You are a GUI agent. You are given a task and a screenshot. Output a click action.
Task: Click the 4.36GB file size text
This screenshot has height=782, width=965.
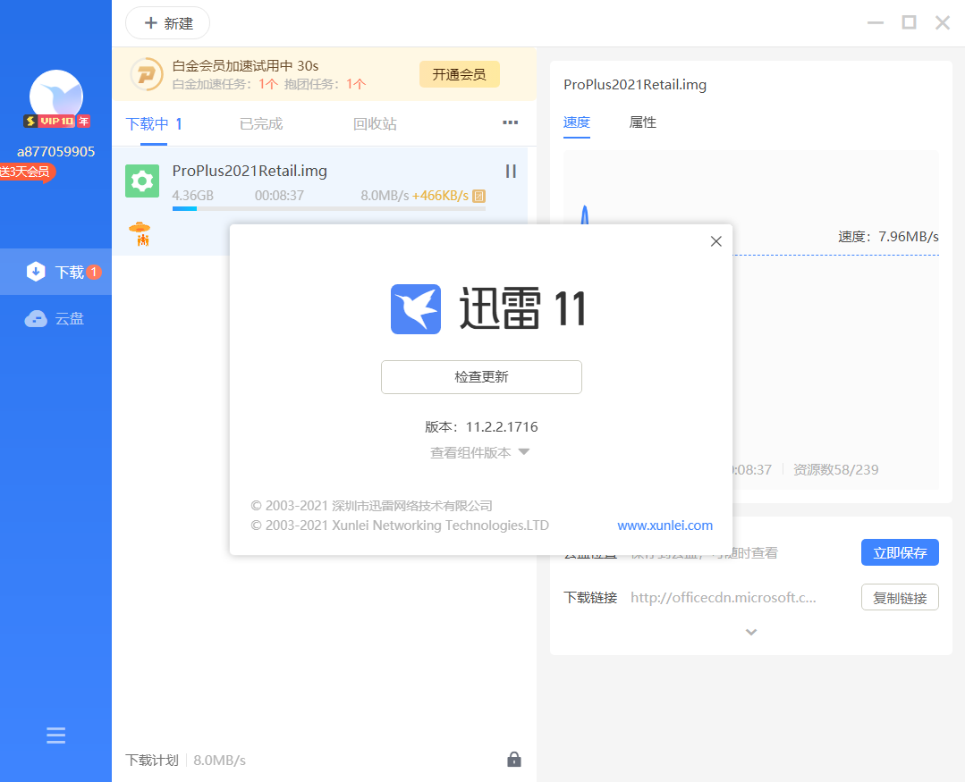tap(192, 196)
